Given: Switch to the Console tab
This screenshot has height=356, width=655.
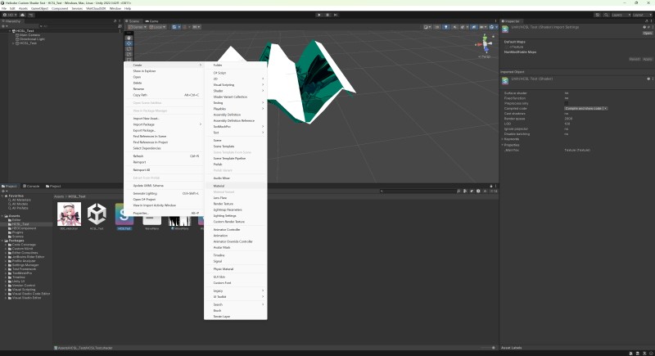Looking at the screenshot, I should [31, 186].
